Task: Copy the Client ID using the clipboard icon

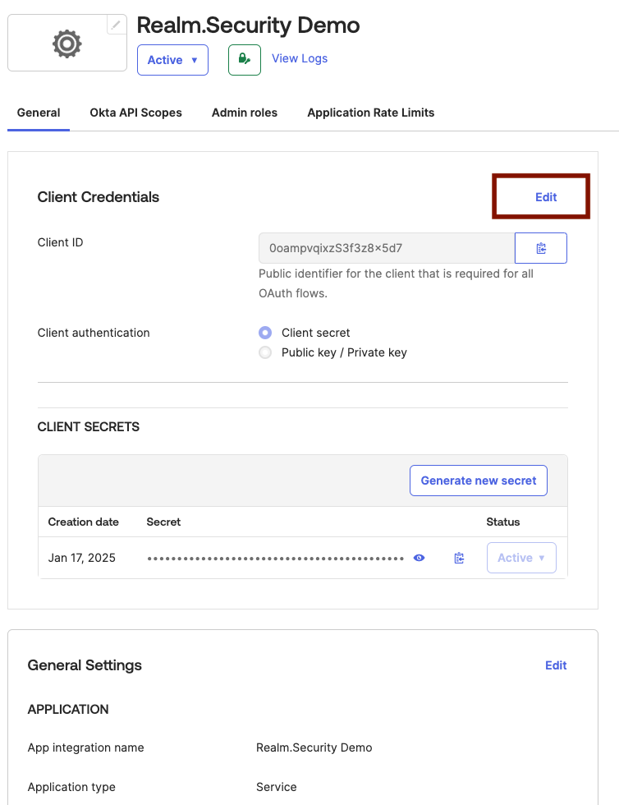Action: click(540, 247)
